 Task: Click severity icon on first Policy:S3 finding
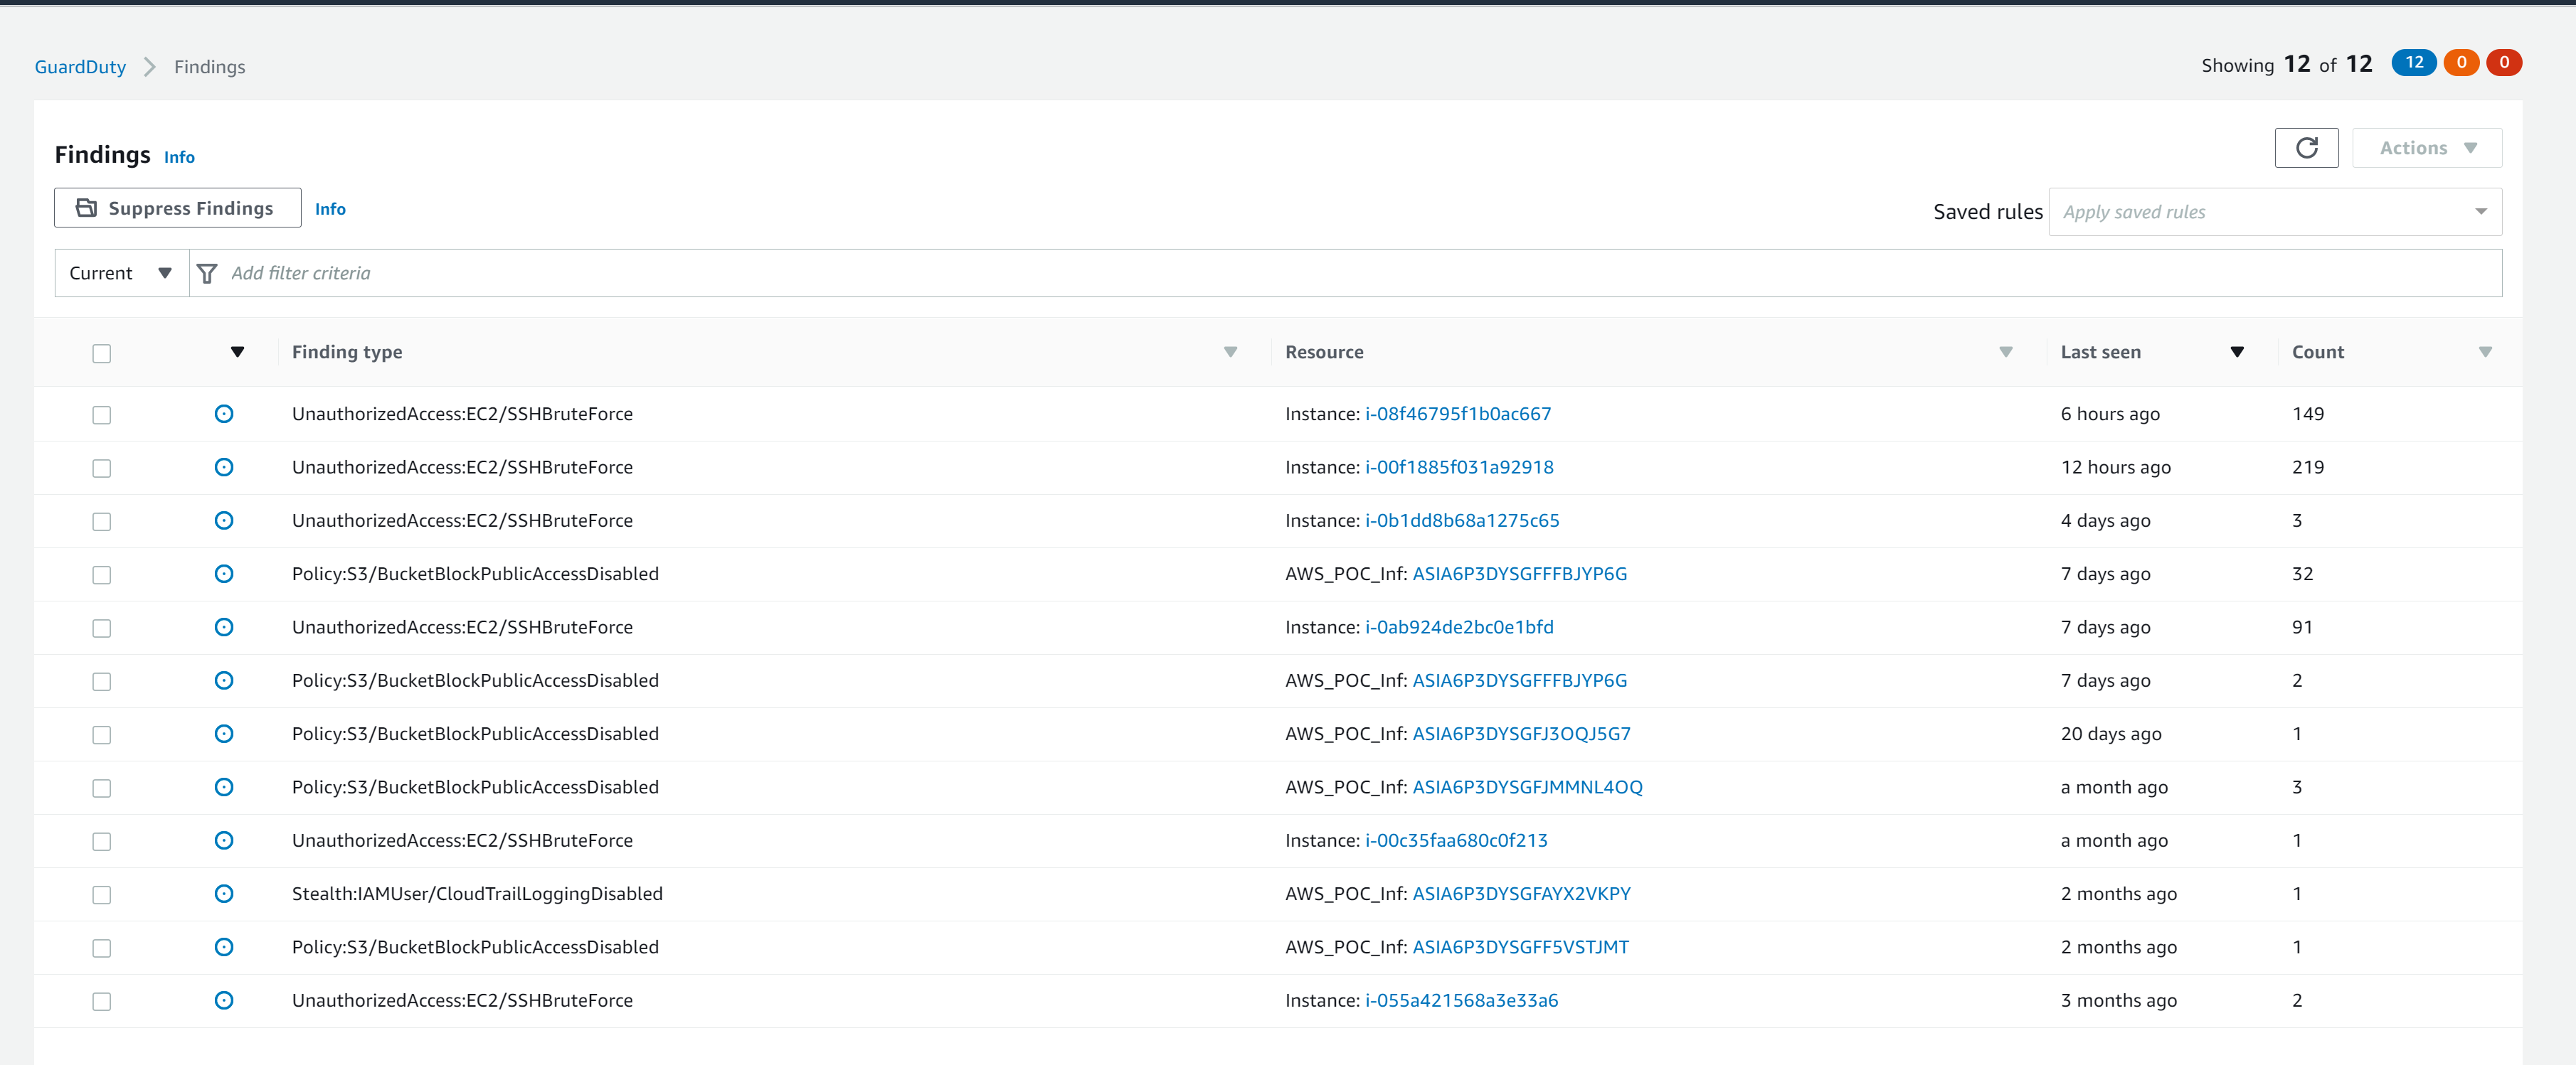[224, 574]
